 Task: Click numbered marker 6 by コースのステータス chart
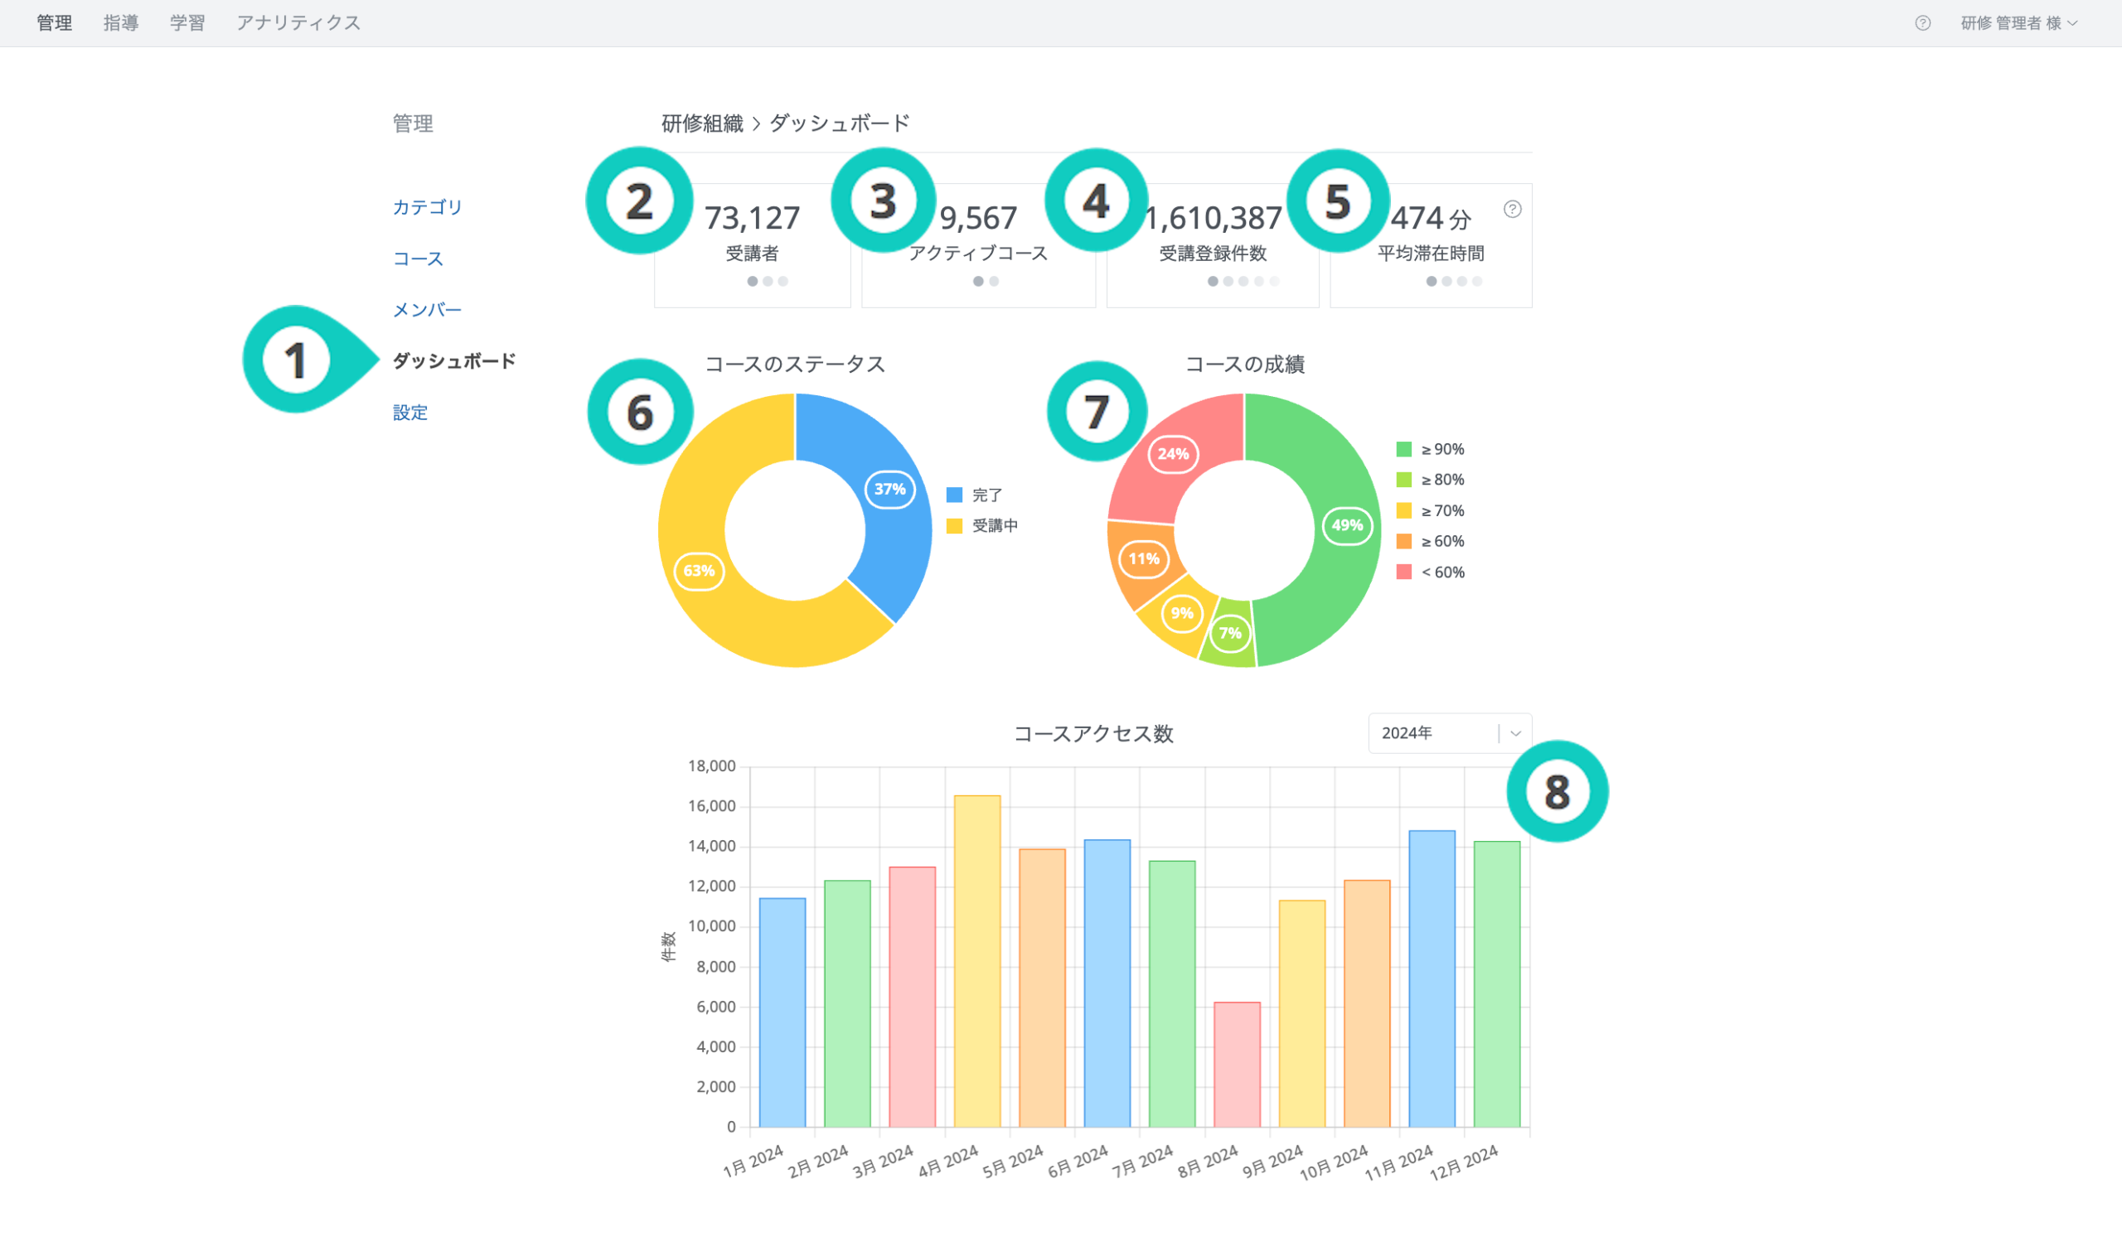640,413
